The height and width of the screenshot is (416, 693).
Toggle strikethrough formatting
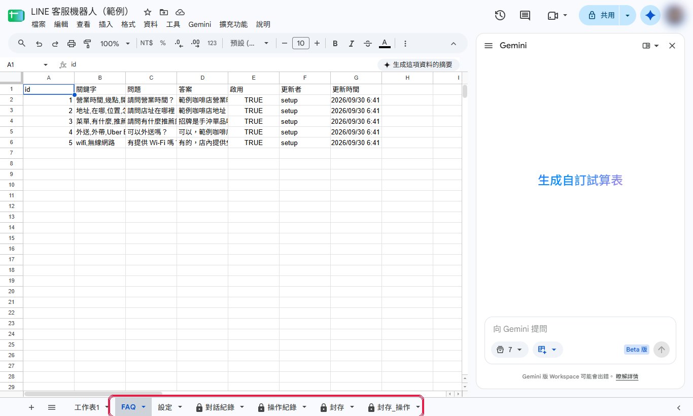368,44
